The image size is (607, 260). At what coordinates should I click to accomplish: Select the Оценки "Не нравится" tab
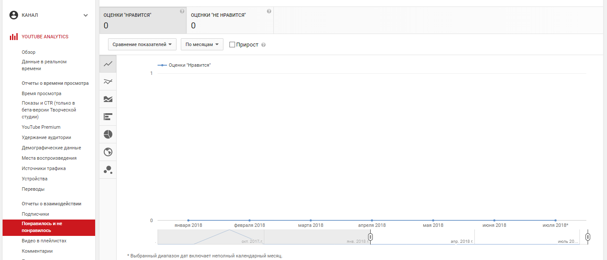[x=230, y=20]
